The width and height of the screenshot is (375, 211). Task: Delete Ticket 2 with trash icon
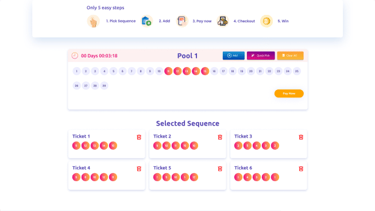pyautogui.click(x=220, y=137)
